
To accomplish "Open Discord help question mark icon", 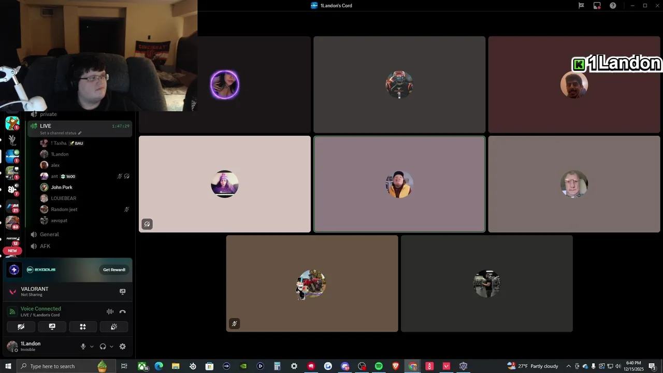I will 613,6.
